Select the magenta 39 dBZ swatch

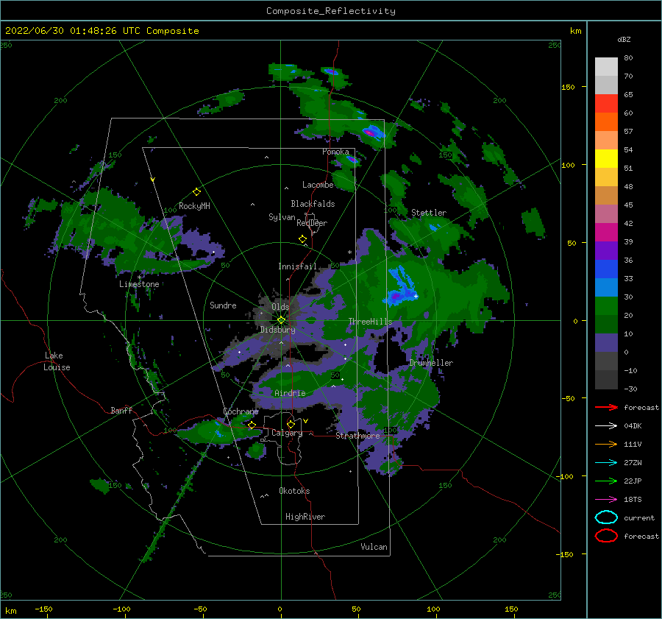click(606, 233)
